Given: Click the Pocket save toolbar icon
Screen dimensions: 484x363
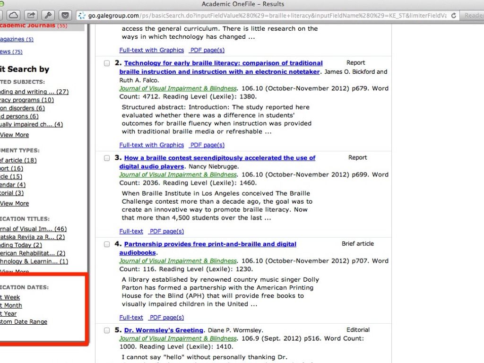Looking at the screenshot, I should coord(65,15).
